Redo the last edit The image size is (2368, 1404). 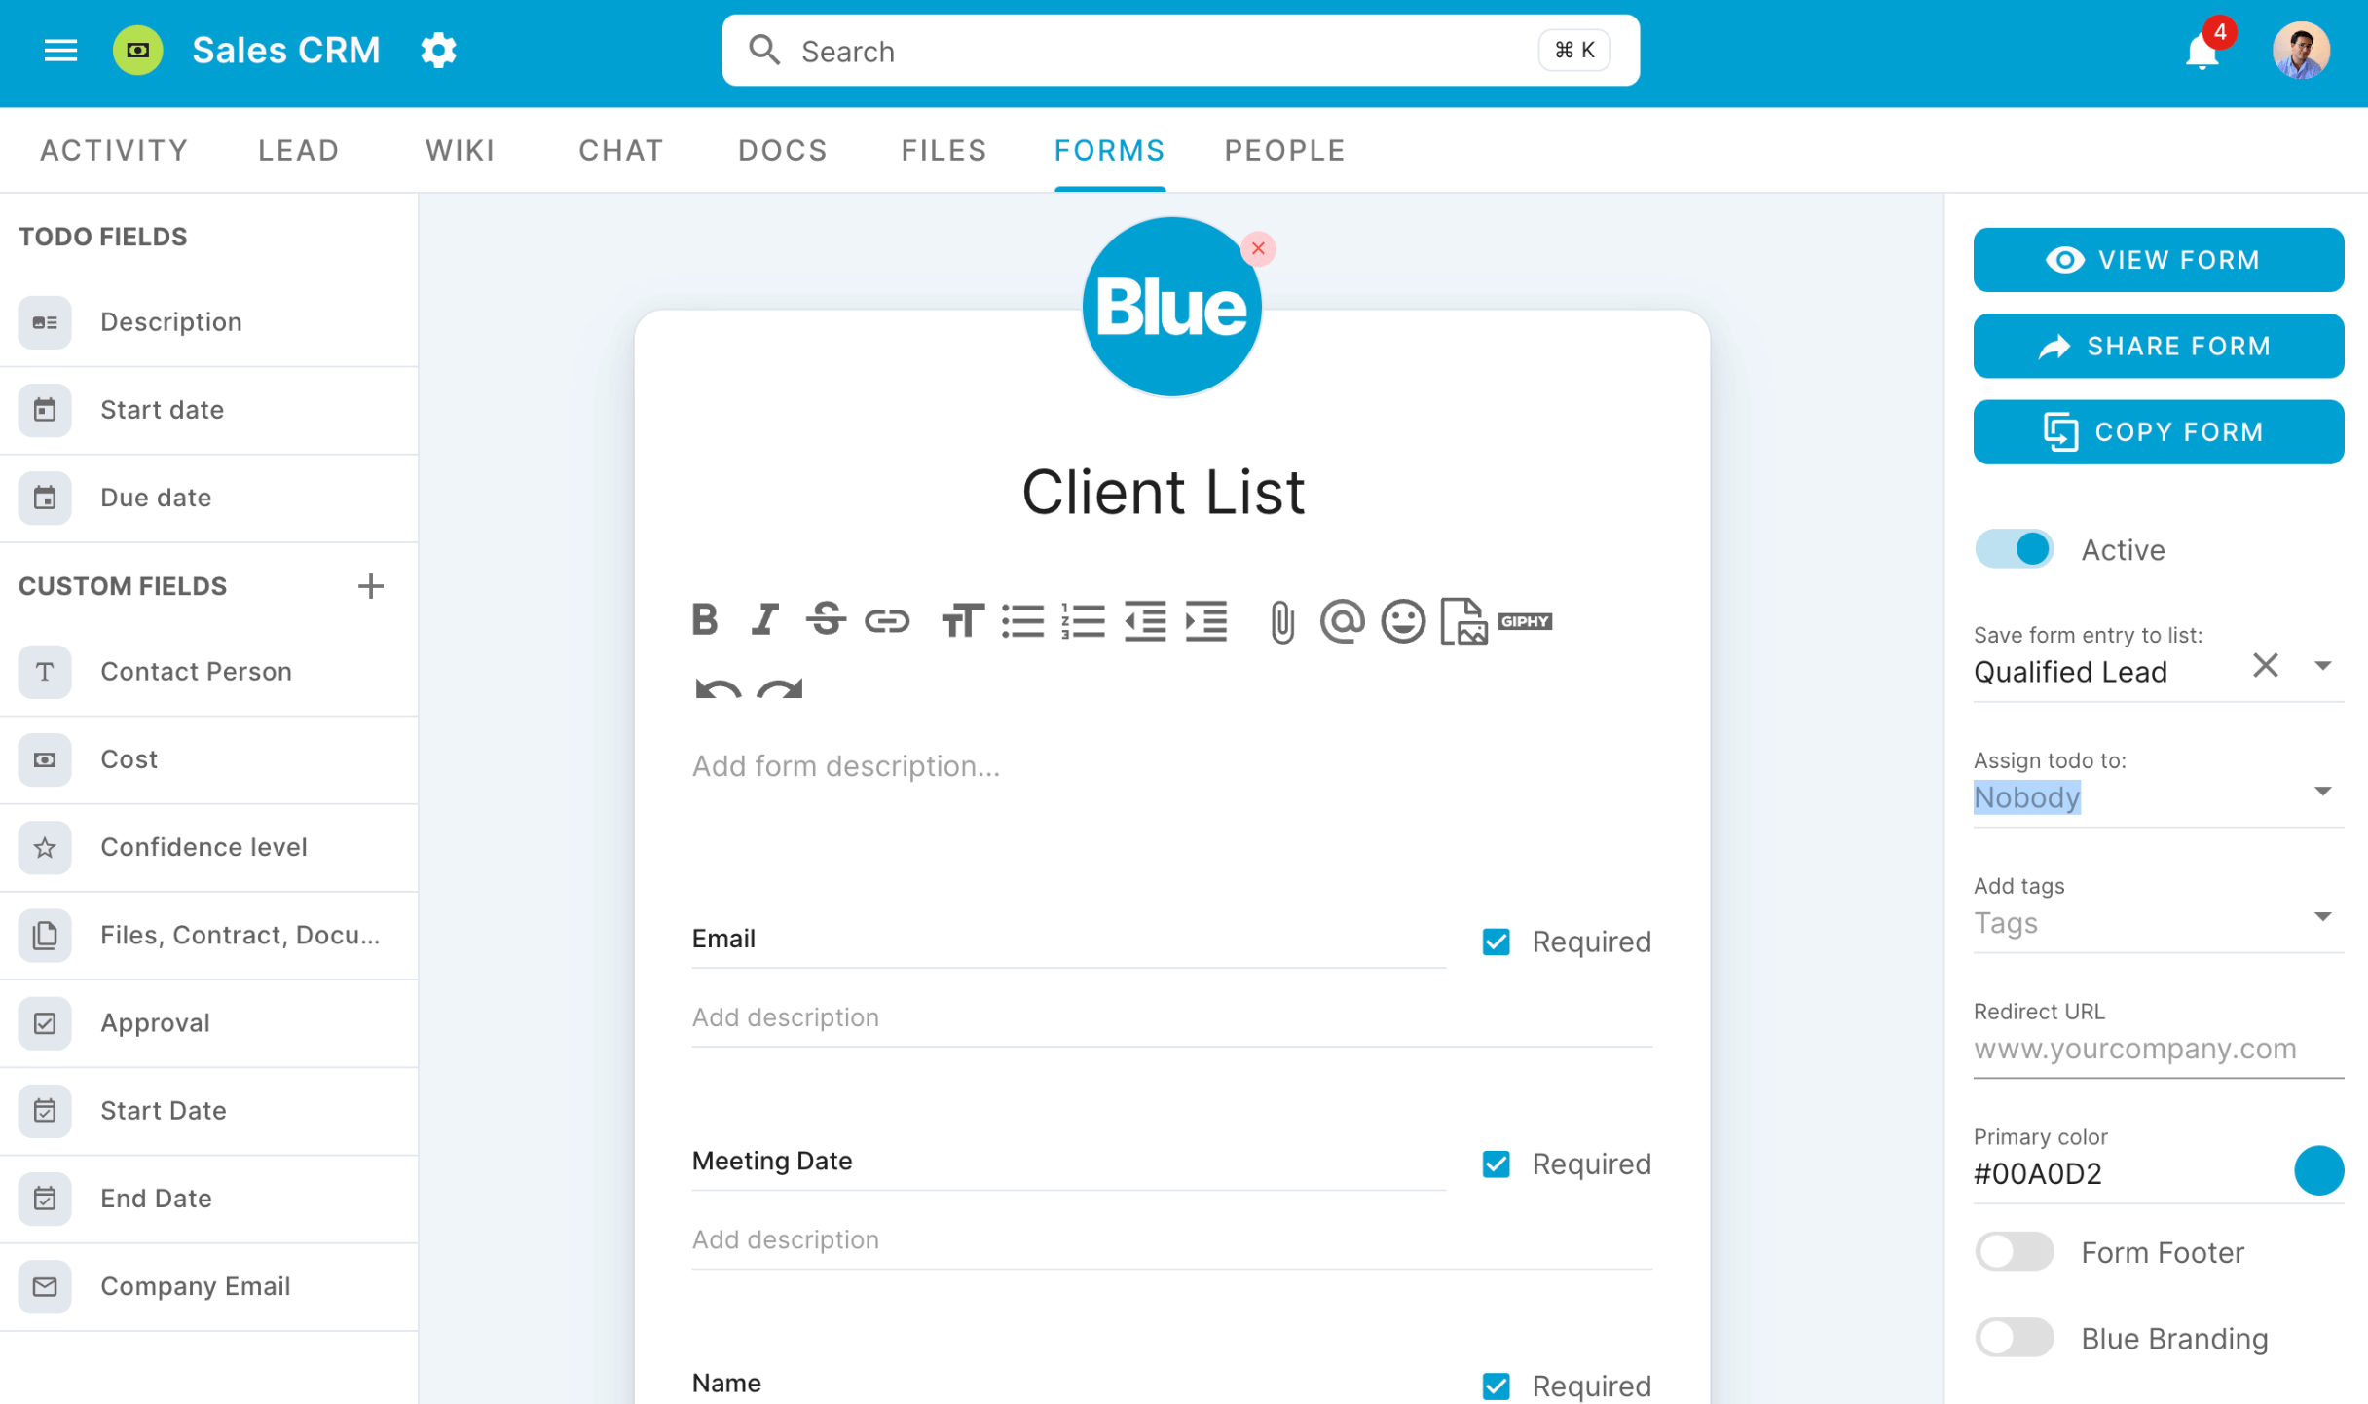[780, 688]
